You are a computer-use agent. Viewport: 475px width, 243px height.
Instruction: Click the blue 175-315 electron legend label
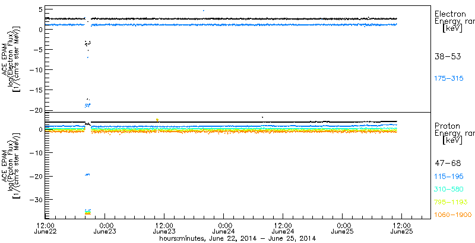pyautogui.click(x=449, y=79)
